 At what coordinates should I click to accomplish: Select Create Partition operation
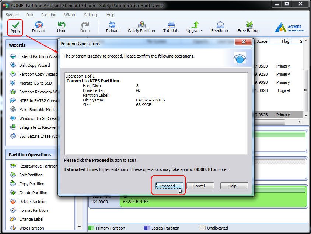pos(29,193)
